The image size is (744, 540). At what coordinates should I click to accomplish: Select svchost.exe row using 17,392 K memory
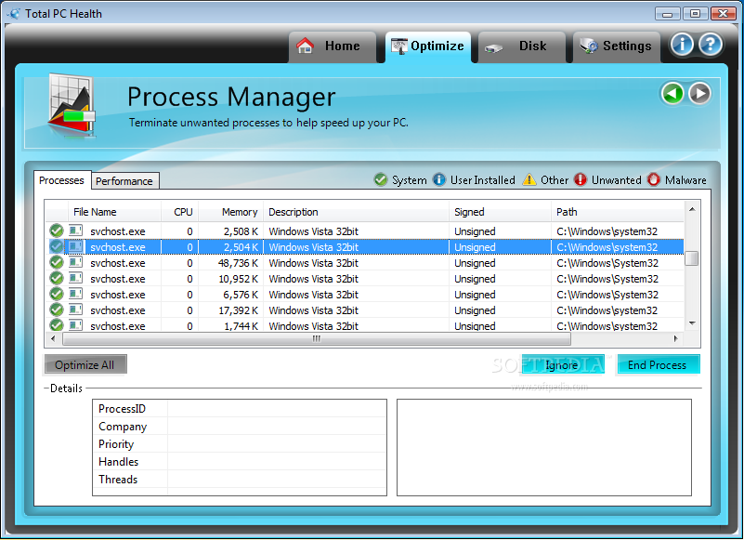(364, 310)
